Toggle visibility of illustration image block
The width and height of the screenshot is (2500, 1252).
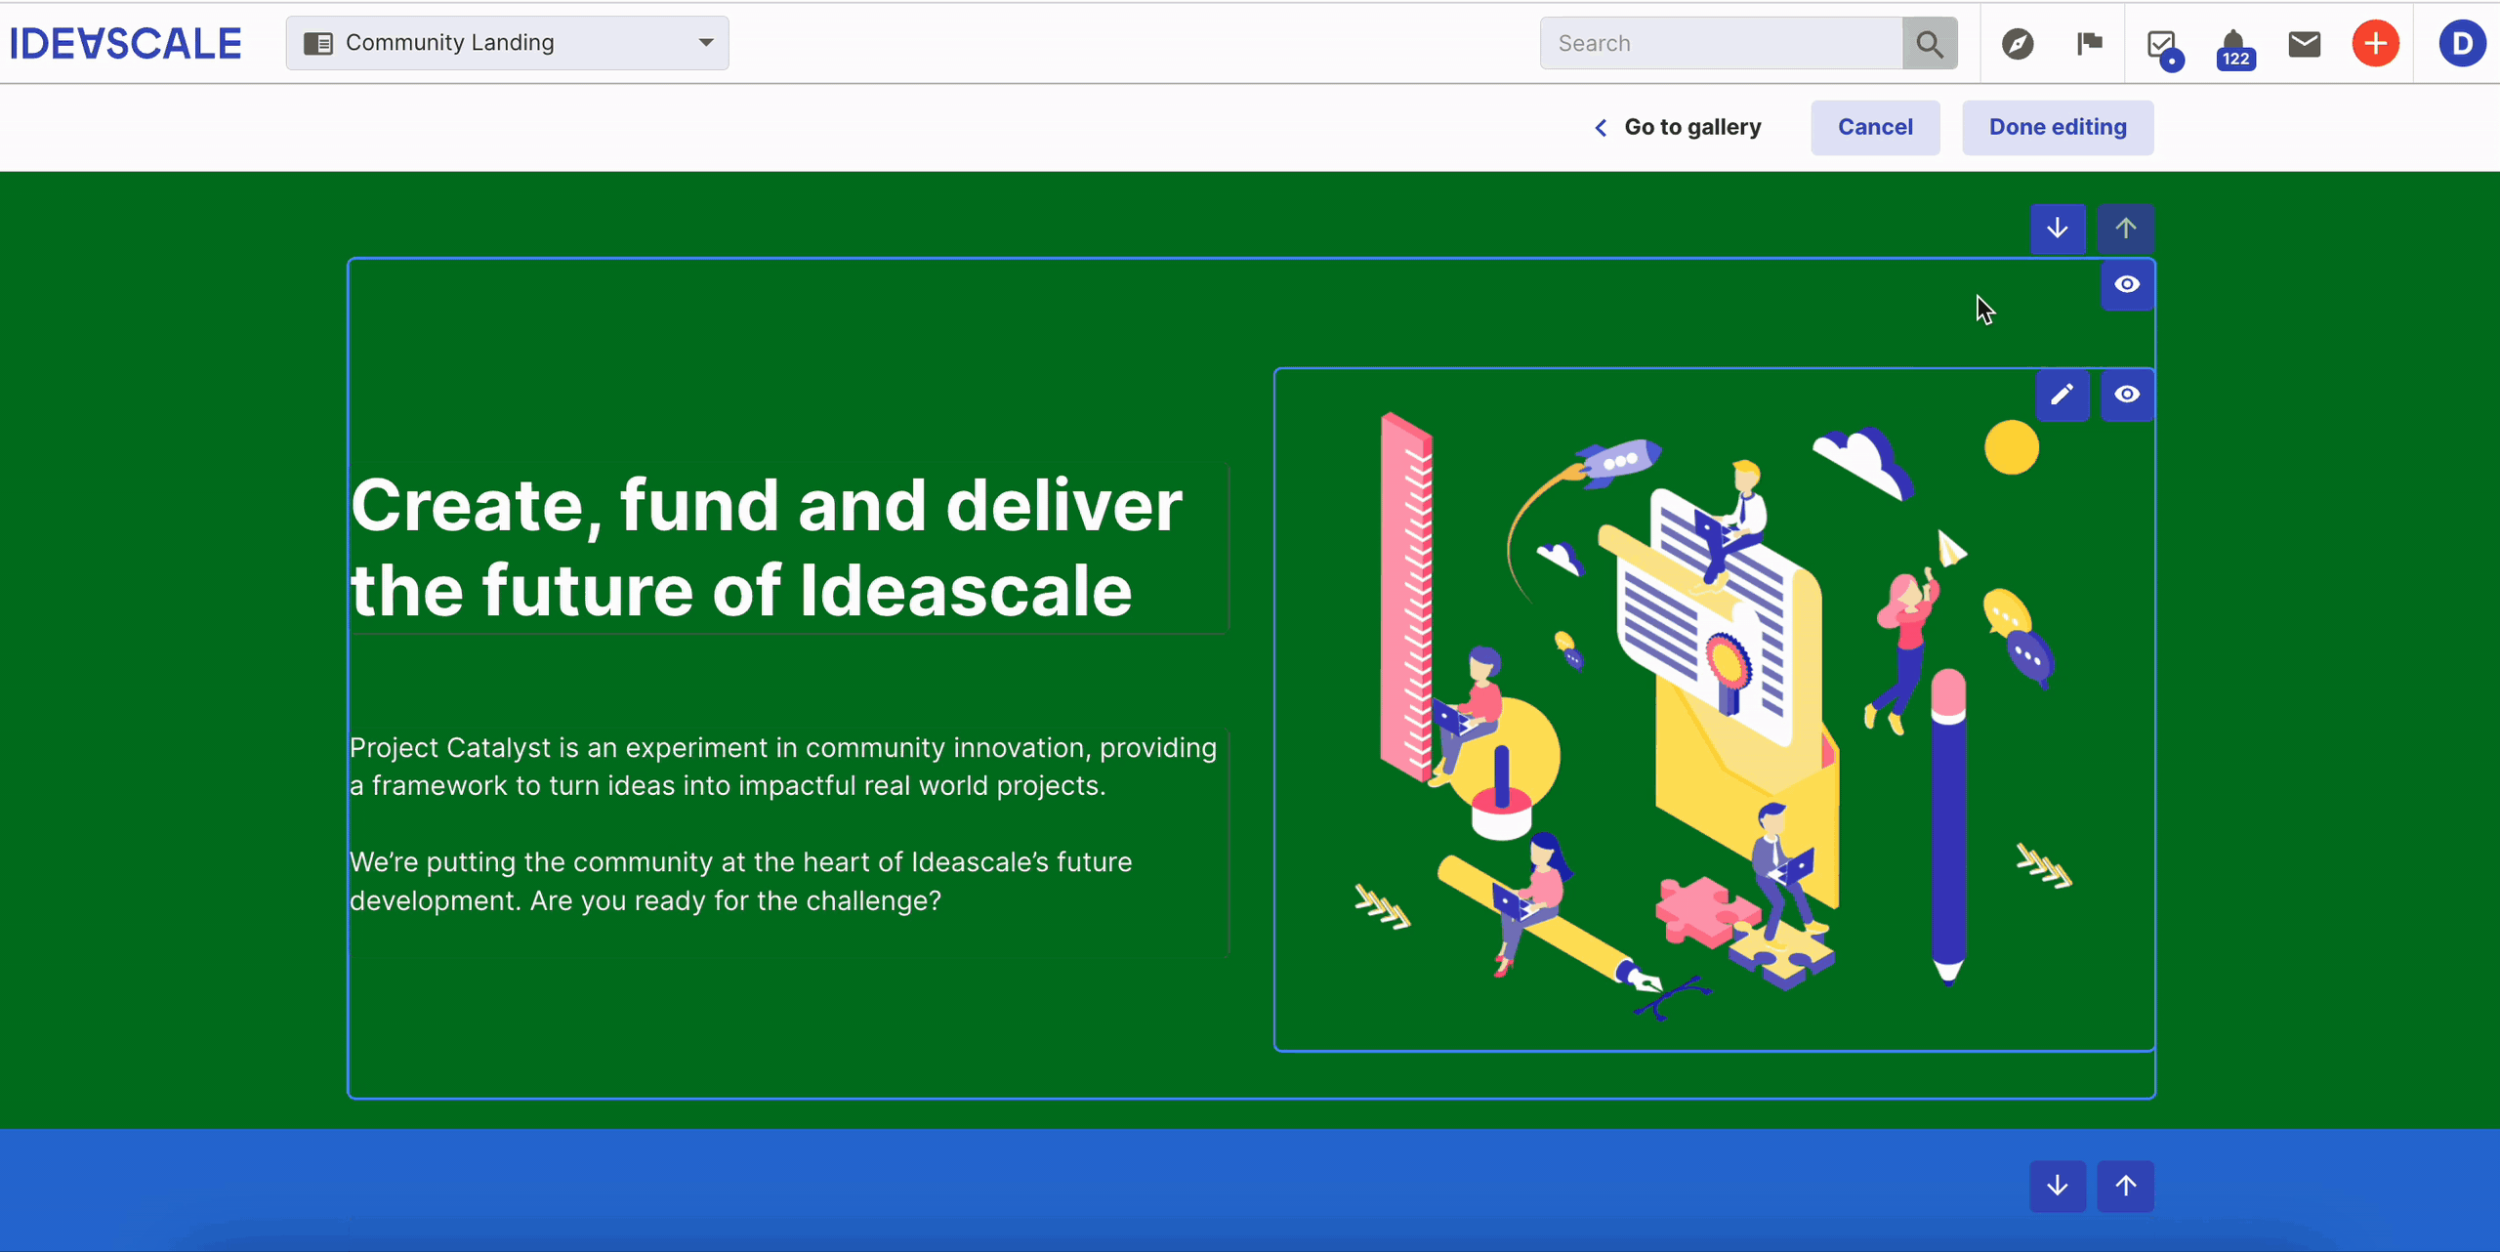tap(2127, 395)
